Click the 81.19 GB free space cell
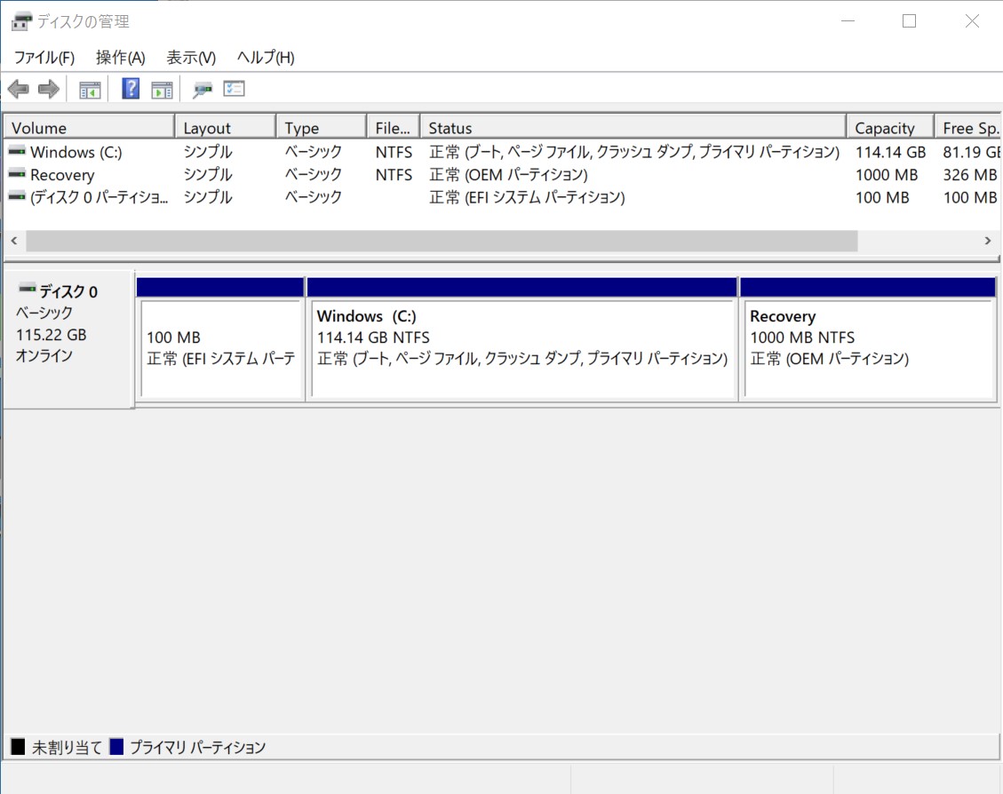 point(971,152)
